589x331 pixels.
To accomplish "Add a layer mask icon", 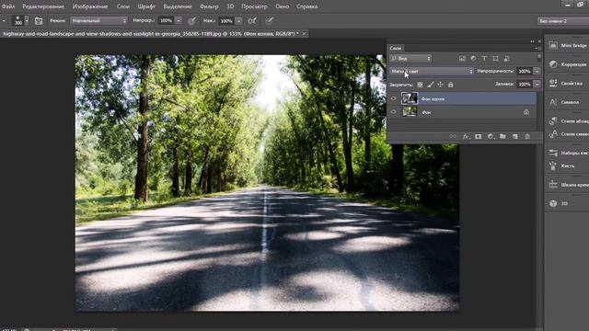I will tap(479, 137).
